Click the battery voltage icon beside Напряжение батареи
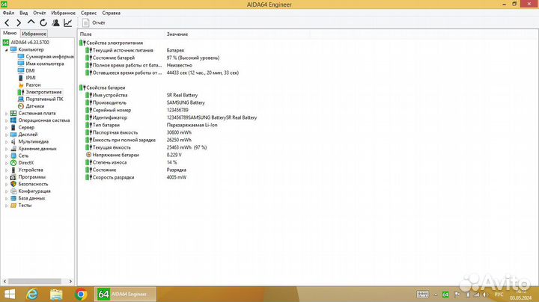 point(88,155)
